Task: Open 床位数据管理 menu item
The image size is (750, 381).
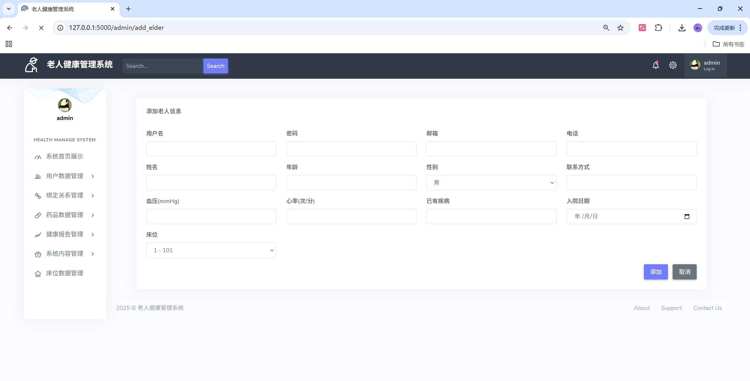Action: pos(64,273)
